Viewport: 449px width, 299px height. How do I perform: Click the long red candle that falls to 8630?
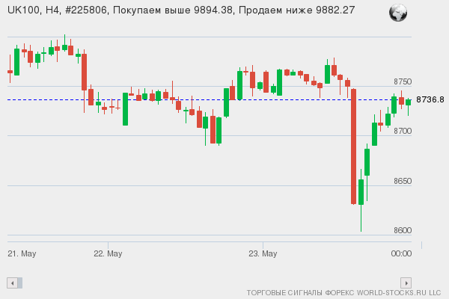(x=354, y=147)
